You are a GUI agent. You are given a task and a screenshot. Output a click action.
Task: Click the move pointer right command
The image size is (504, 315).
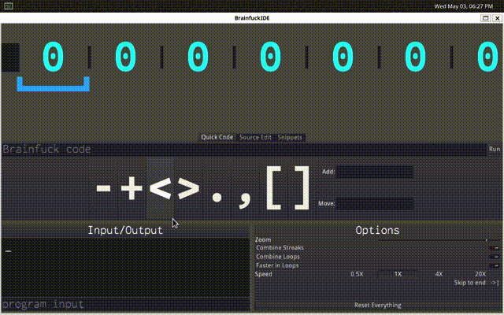pos(188,188)
